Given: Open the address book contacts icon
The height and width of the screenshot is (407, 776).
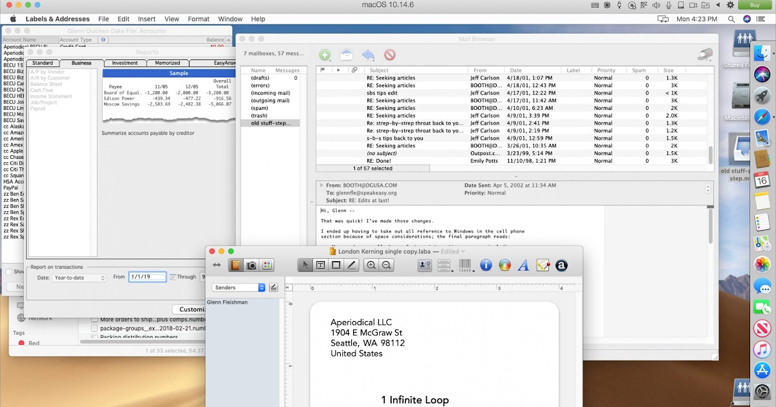Looking at the screenshot, I should (425, 265).
